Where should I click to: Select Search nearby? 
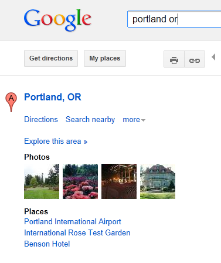90,120
